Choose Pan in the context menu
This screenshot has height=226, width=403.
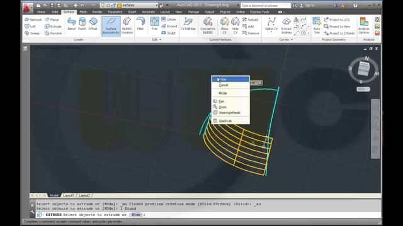pos(230,102)
